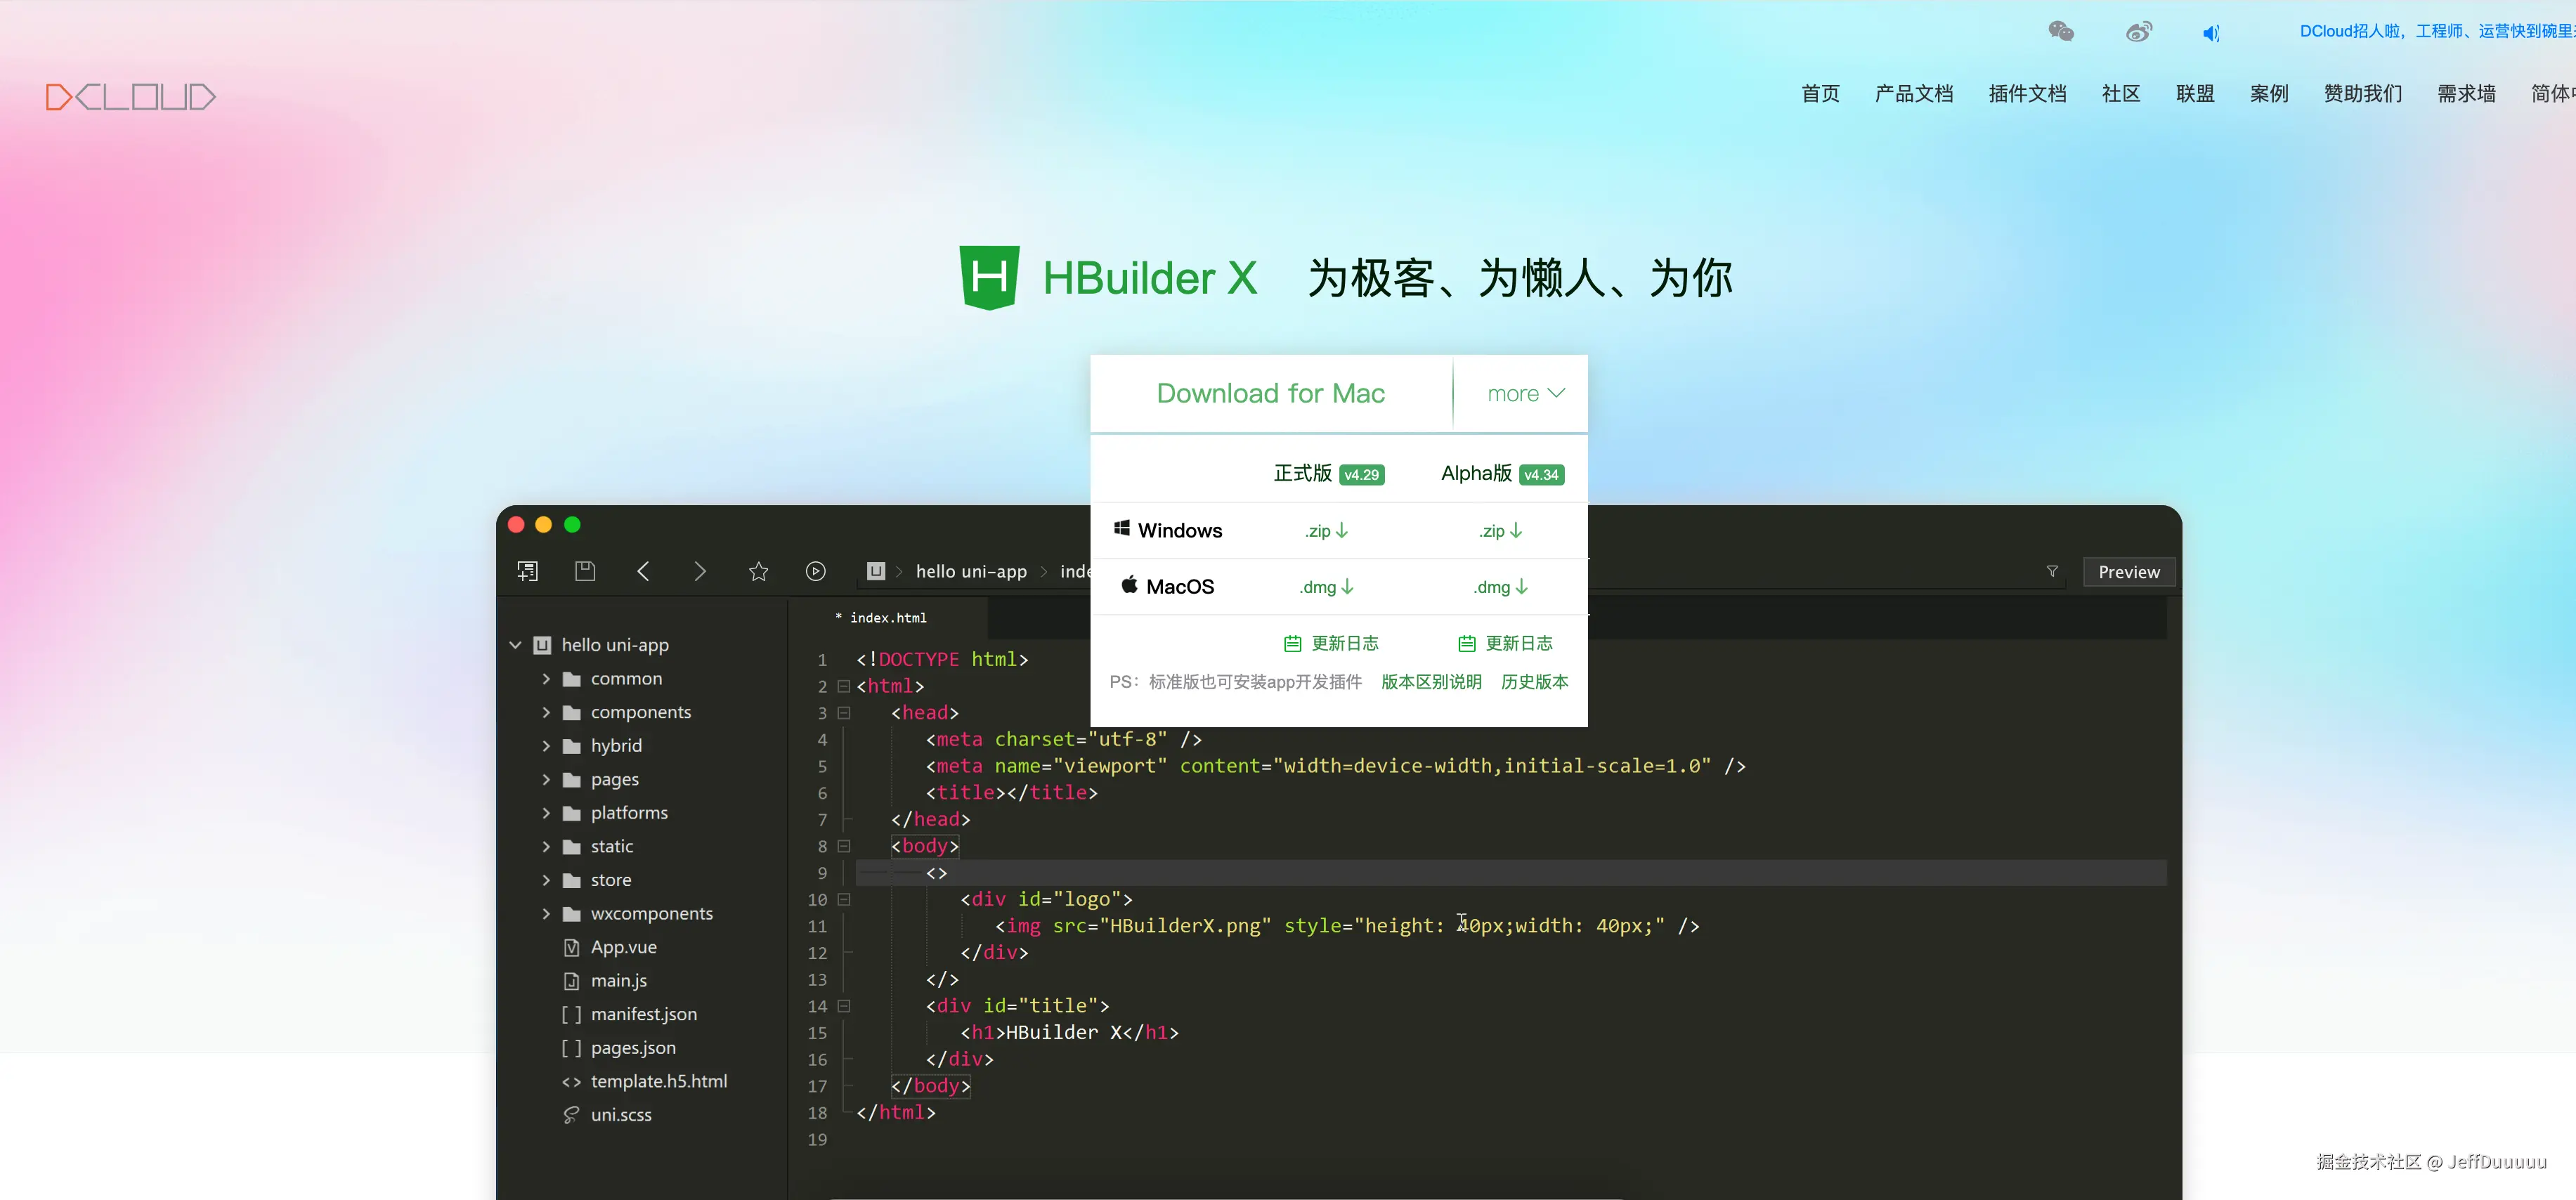The height and width of the screenshot is (1200, 2576).
Task: Open manifest.json in file tree
Action: tap(643, 1014)
